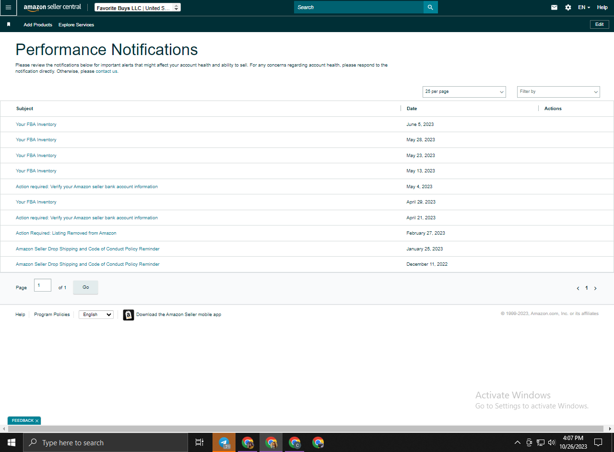Image resolution: width=614 pixels, height=452 pixels.
Task: Open Your FBA Inventory notification from April 29, 2023
Action: [x=36, y=202]
